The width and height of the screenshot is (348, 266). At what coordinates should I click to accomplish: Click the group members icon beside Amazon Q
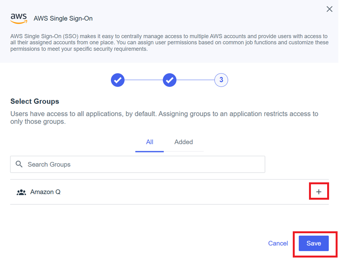pos(21,192)
